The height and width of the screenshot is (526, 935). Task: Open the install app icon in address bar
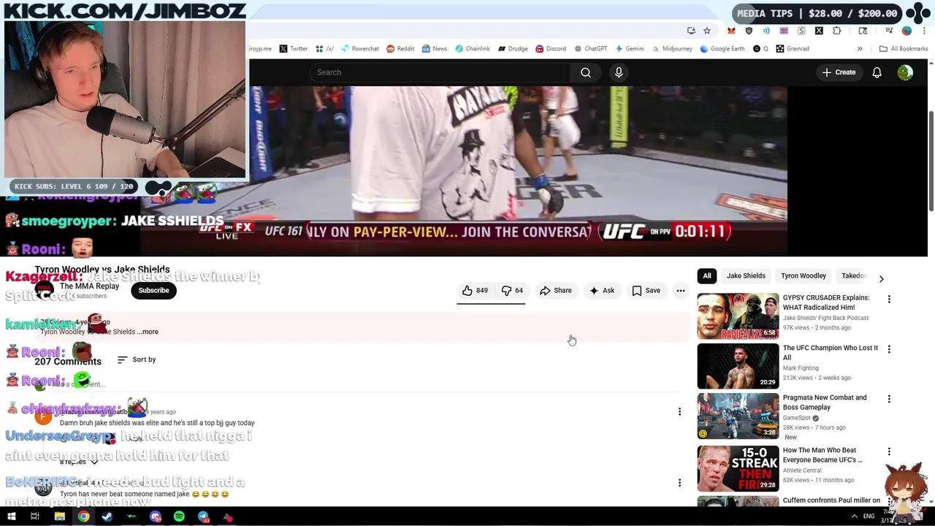tap(691, 31)
